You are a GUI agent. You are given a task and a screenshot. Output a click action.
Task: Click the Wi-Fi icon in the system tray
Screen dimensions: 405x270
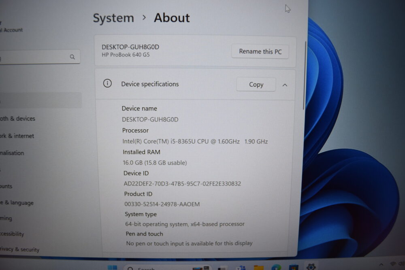393,264
